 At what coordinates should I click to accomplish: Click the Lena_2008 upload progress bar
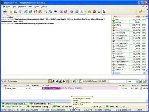(80, 88)
